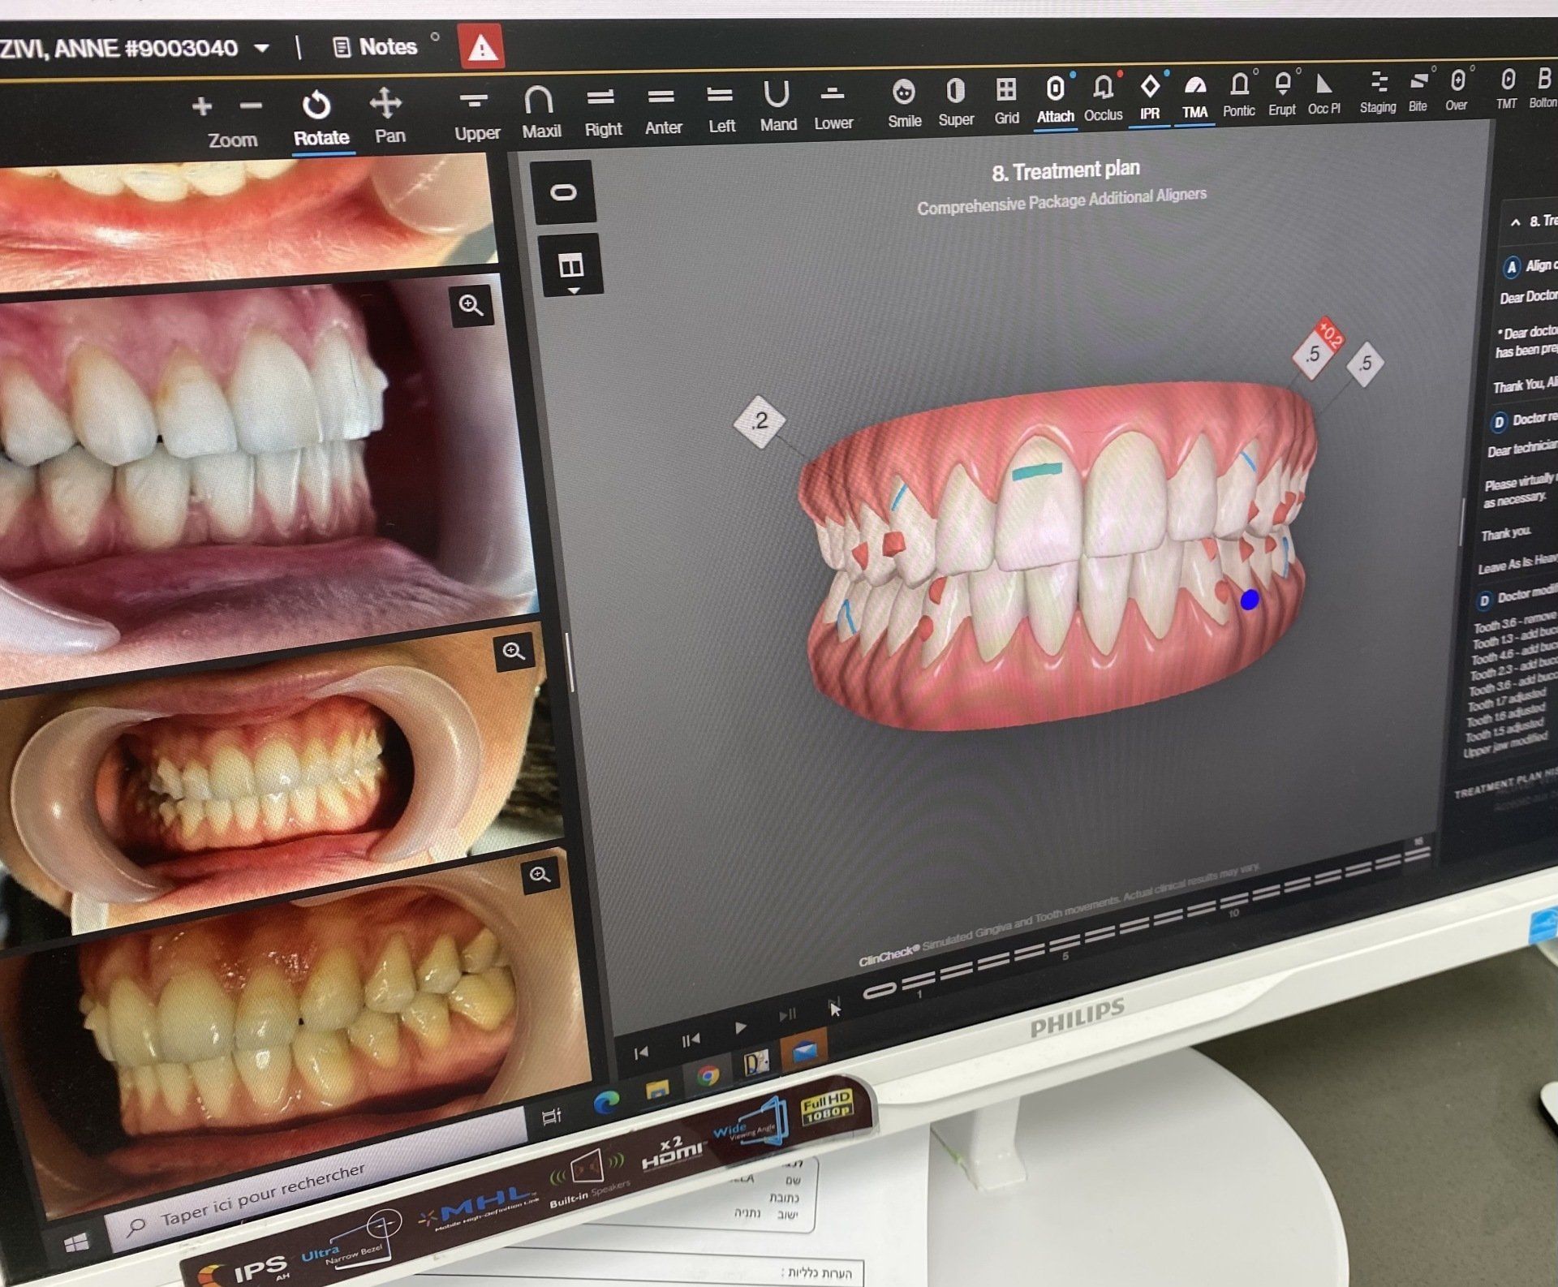Open patient name dropdown arrow
This screenshot has width=1558, height=1287.
point(261,48)
